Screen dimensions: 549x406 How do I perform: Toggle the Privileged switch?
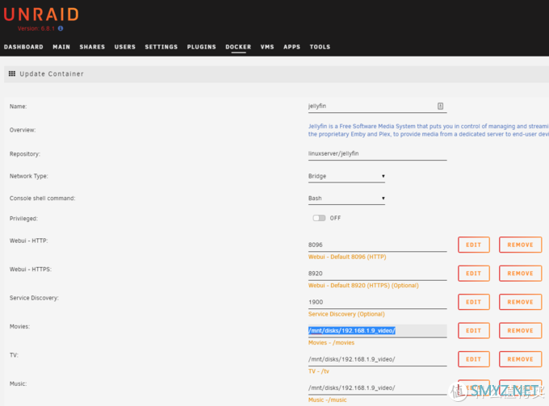(x=319, y=218)
